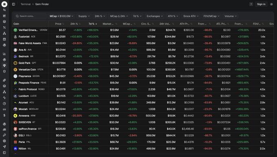Click Perle market cap $68.7M
The width and height of the screenshot is (277, 157).
pyautogui.click(x=114, y=142)
